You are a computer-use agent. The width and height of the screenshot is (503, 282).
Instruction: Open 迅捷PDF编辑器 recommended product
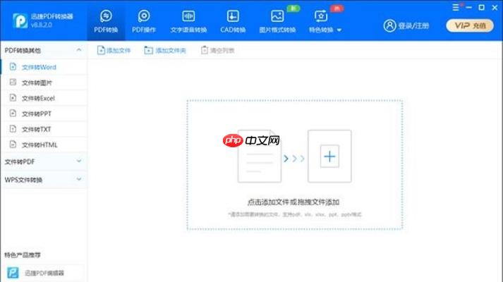44,273
